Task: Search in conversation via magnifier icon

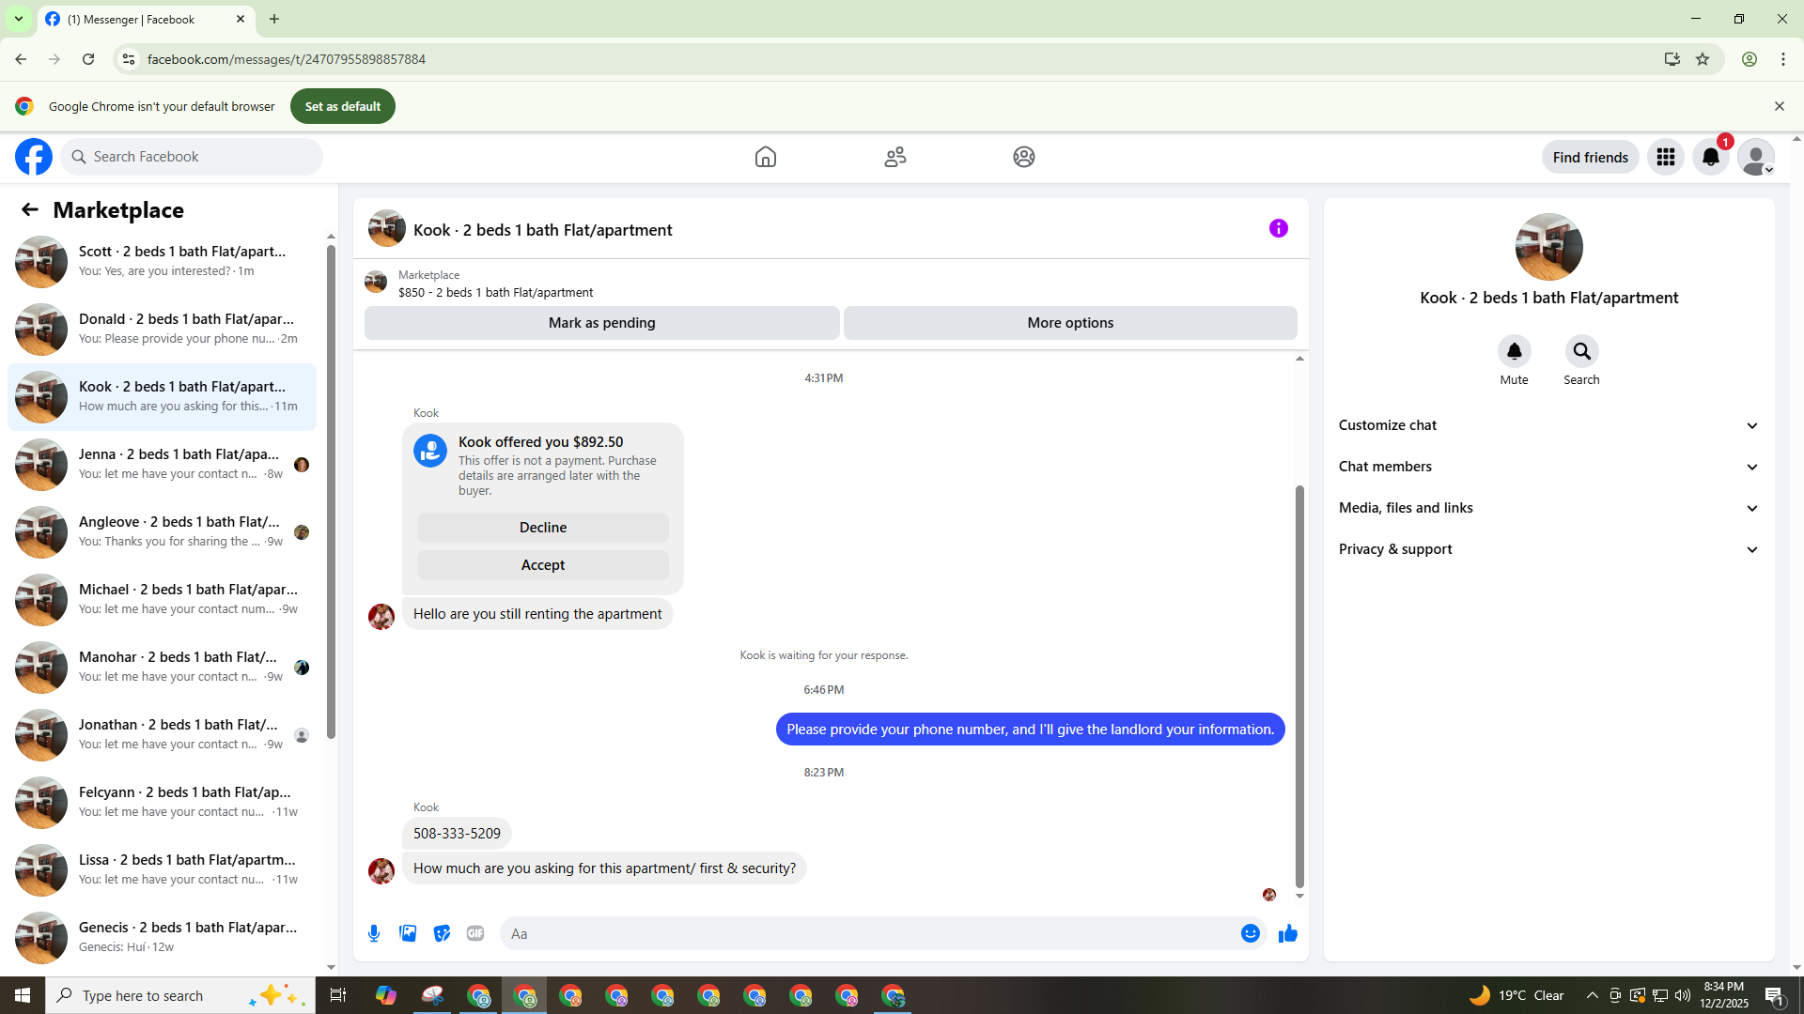Action: 1581,352
